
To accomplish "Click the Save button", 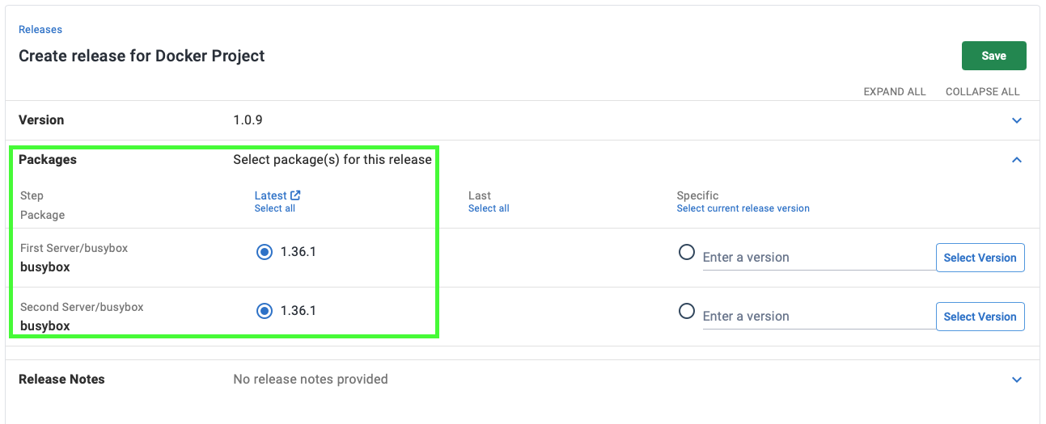I will 993,56.
